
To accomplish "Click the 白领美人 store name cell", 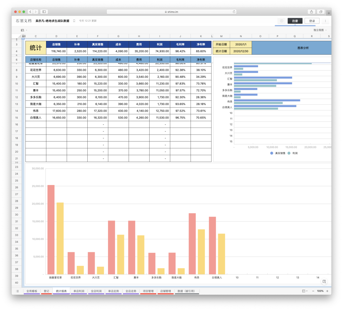I will click(36, 118).
